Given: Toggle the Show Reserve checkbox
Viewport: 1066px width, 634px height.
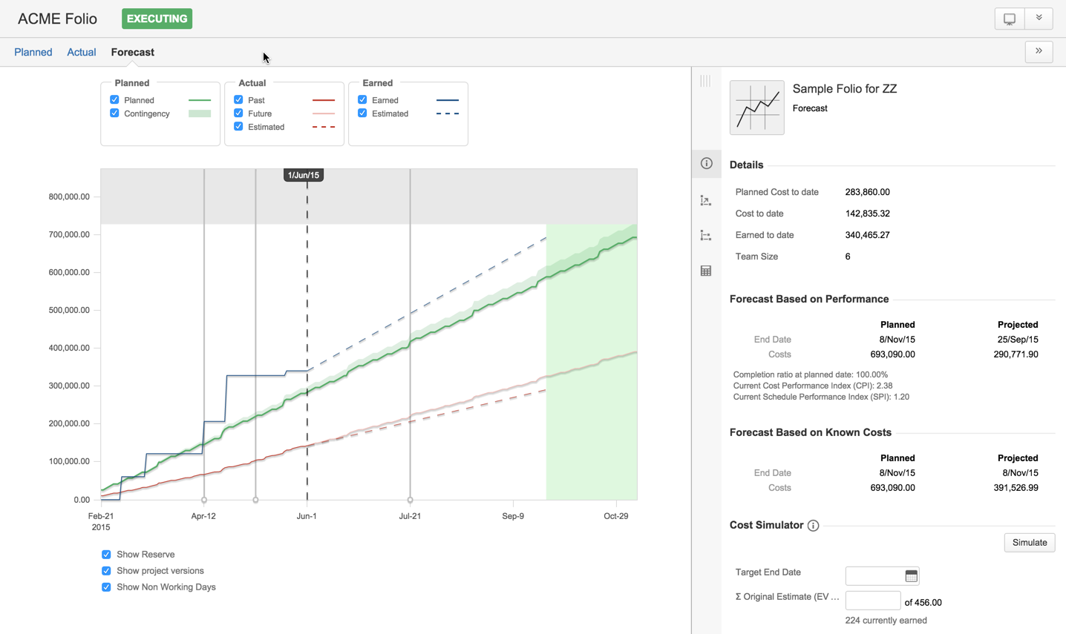Looking at the screenshot, I should [106, 555].
